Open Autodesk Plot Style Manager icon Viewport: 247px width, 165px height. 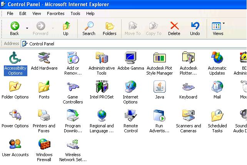pos(159,58)
